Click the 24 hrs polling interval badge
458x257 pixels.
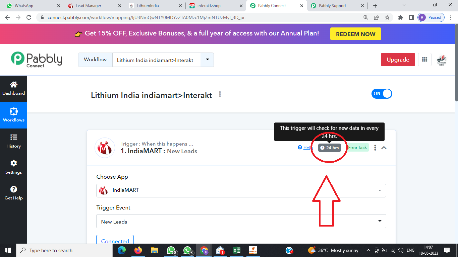click(x=330, y=148)
